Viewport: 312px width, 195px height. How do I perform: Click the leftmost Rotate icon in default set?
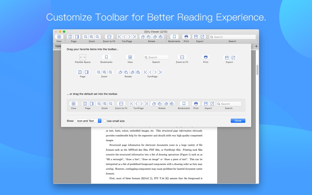pos(154,104)
